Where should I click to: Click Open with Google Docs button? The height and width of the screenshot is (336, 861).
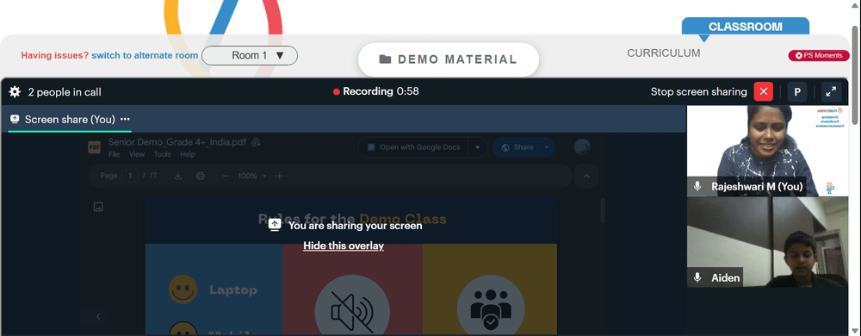point(413,147)
